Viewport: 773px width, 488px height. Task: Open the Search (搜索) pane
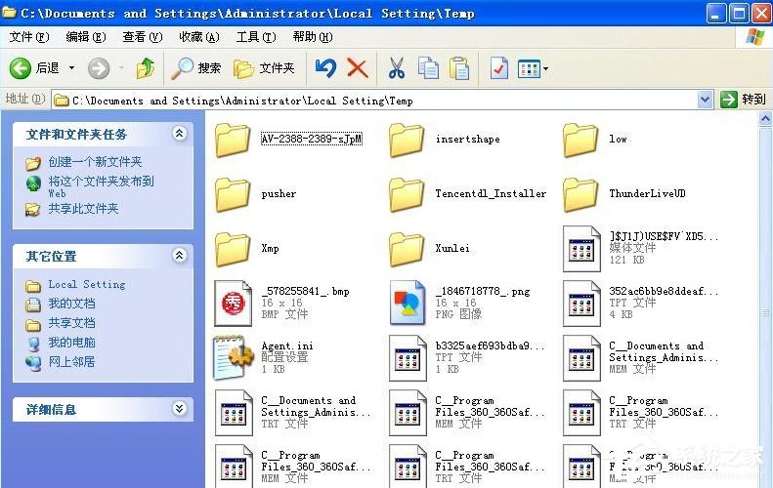[x=196, y=68]
